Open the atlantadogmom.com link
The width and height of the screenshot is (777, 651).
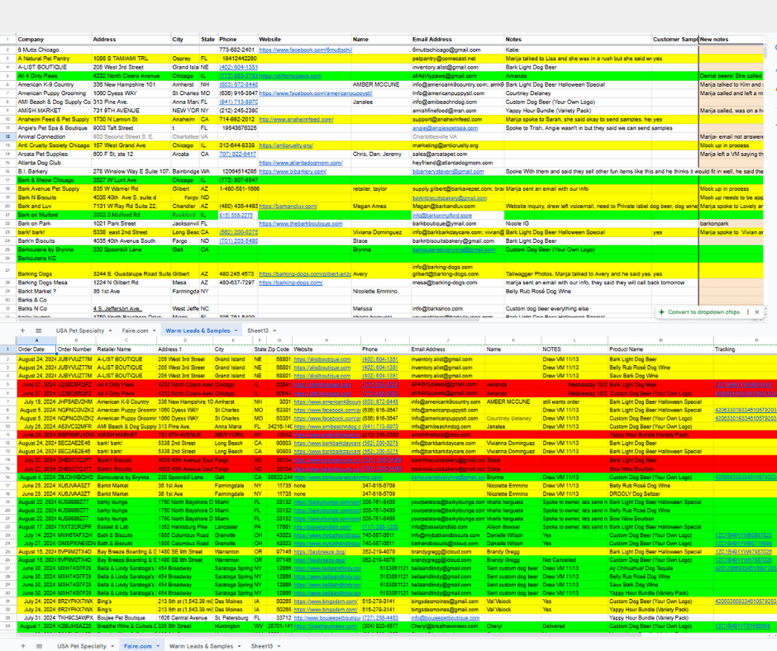point(300,163)
